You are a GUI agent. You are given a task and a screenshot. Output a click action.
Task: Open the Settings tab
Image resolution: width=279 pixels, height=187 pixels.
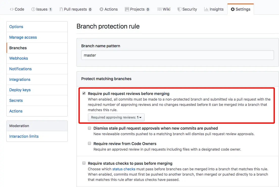click(240, 9)
